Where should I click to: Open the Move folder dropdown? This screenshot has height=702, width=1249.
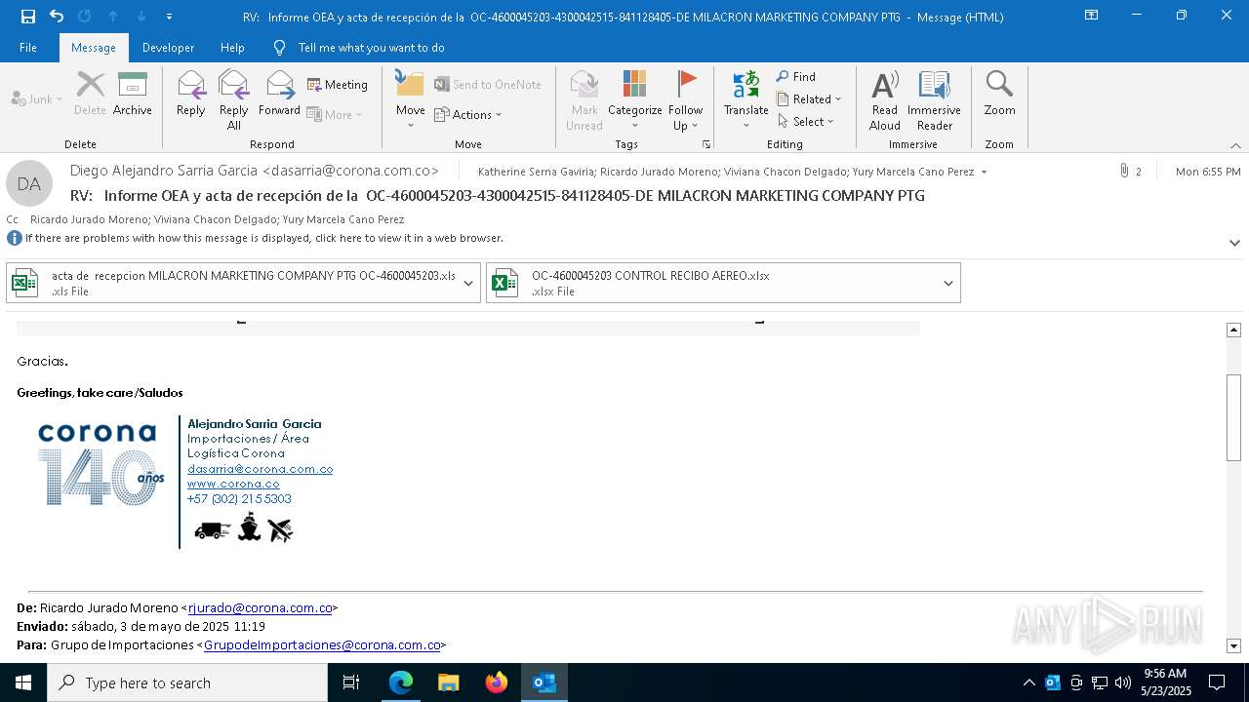coord(411,100)
